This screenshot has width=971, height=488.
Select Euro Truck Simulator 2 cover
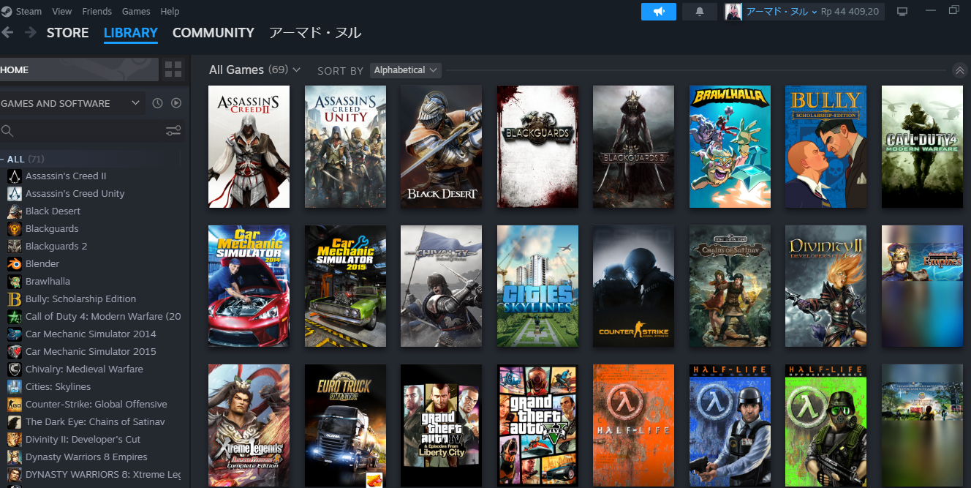345,425
